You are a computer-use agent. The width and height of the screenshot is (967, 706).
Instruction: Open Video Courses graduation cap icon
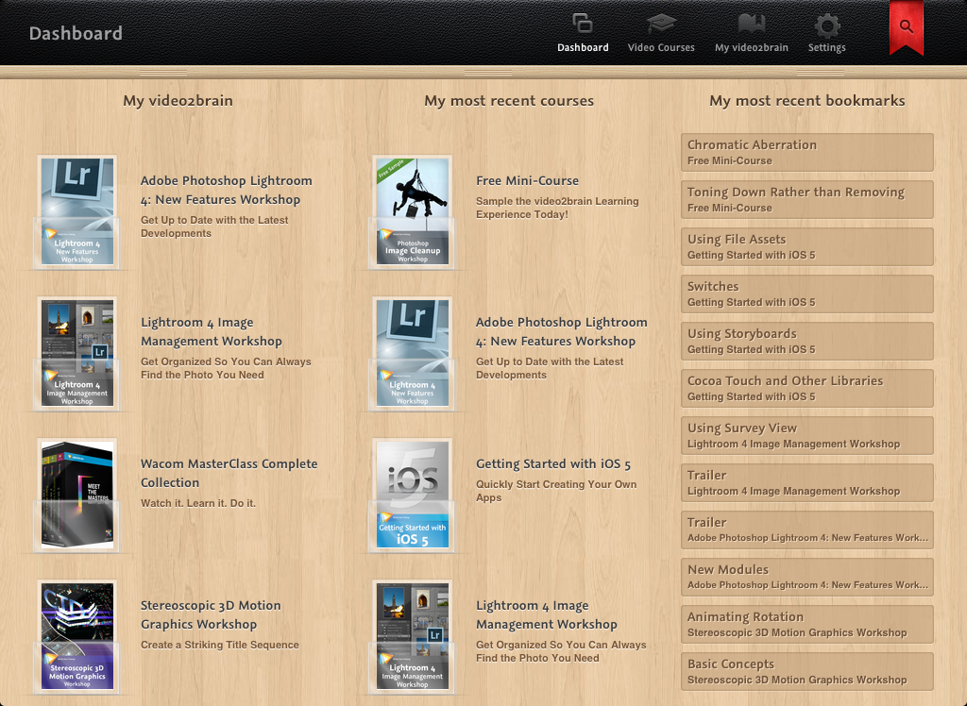(661, 24)
